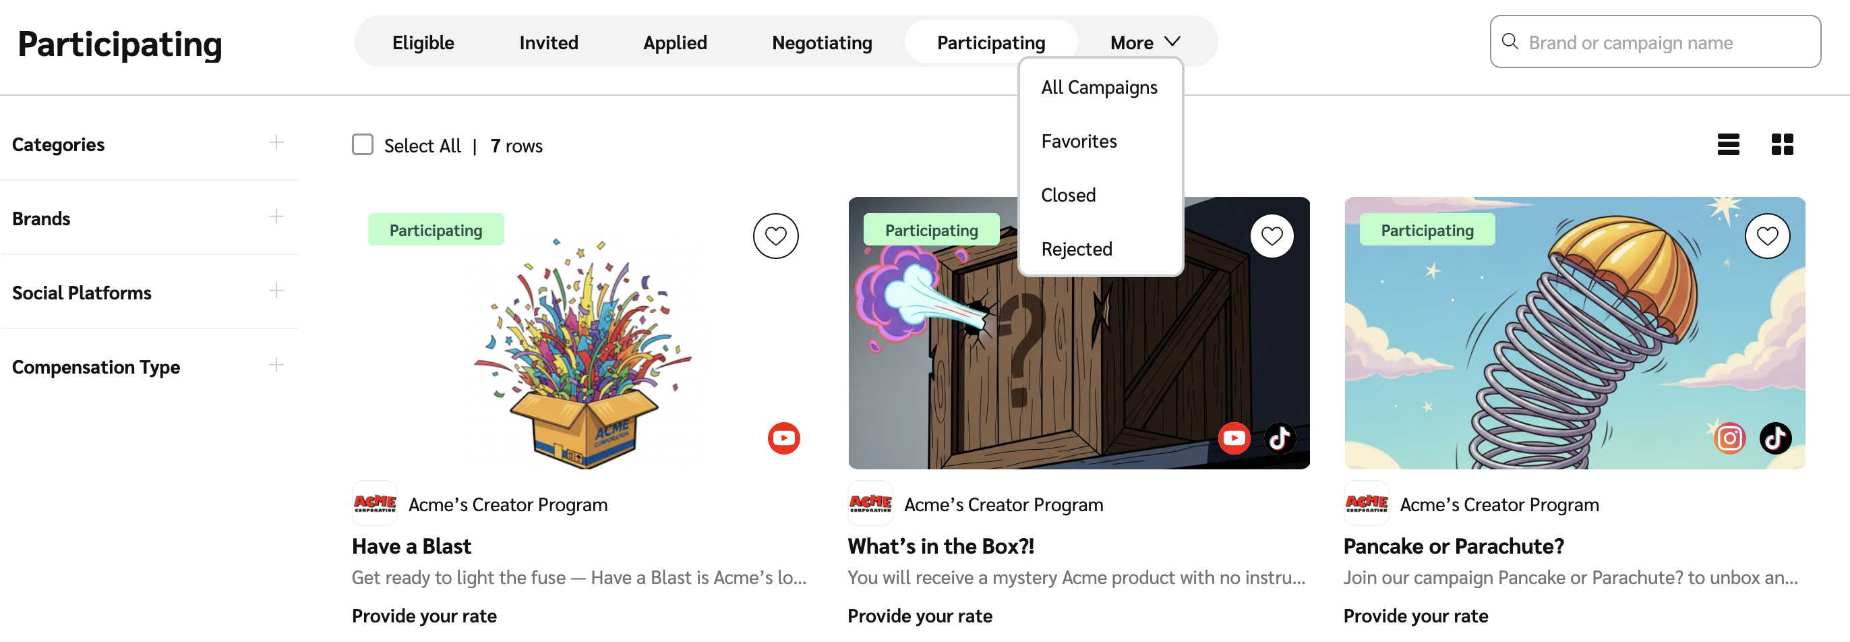Click Provide your rate under What's in the Box
Viewport: 1850px width, 642px height.
(919, 616)
